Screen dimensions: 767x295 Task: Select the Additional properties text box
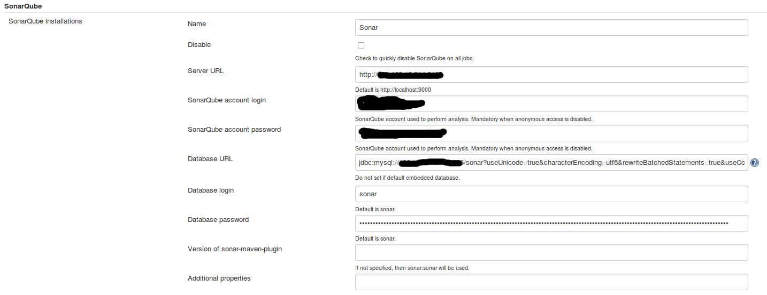[x=551, y=282]
